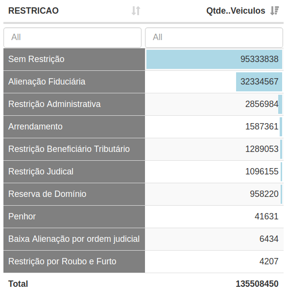This screenshot has height=300, width=288.
Task: Click the Qtde..Veiculos descending sort icon
Action: pyautogui.click(x=274, y=11)
